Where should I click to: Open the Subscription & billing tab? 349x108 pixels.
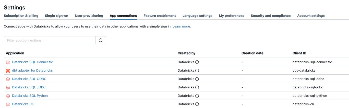[21, 16]
